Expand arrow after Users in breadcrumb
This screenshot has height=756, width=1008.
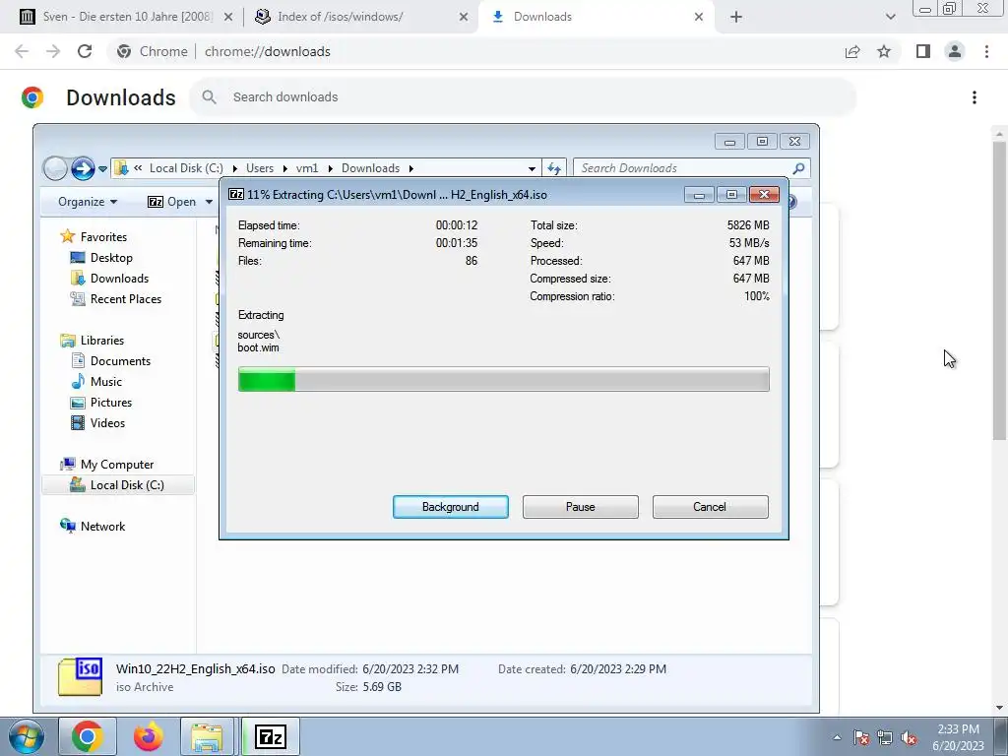tap(284, 168)
